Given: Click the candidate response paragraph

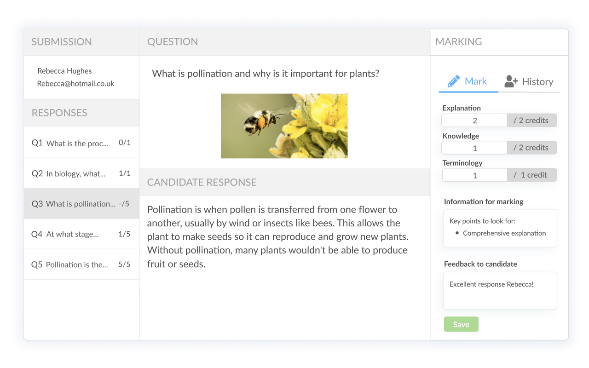Looking at the screenshot, I should click(x=277, y=236).
